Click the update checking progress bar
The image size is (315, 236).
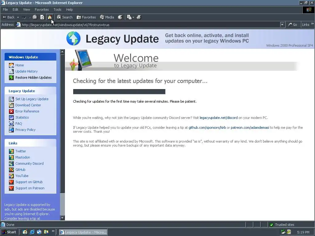(119, 92)
